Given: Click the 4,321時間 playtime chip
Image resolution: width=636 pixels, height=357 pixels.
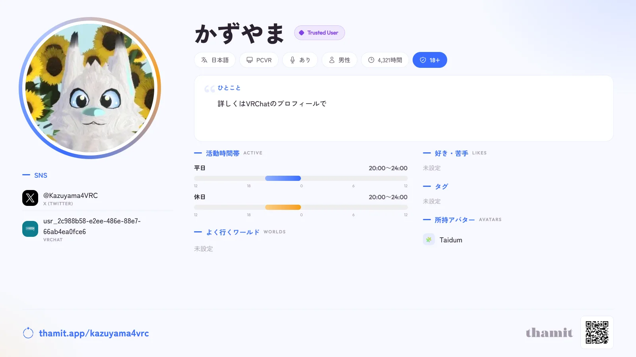Looking at the screenshot, I should click(385, 60).
